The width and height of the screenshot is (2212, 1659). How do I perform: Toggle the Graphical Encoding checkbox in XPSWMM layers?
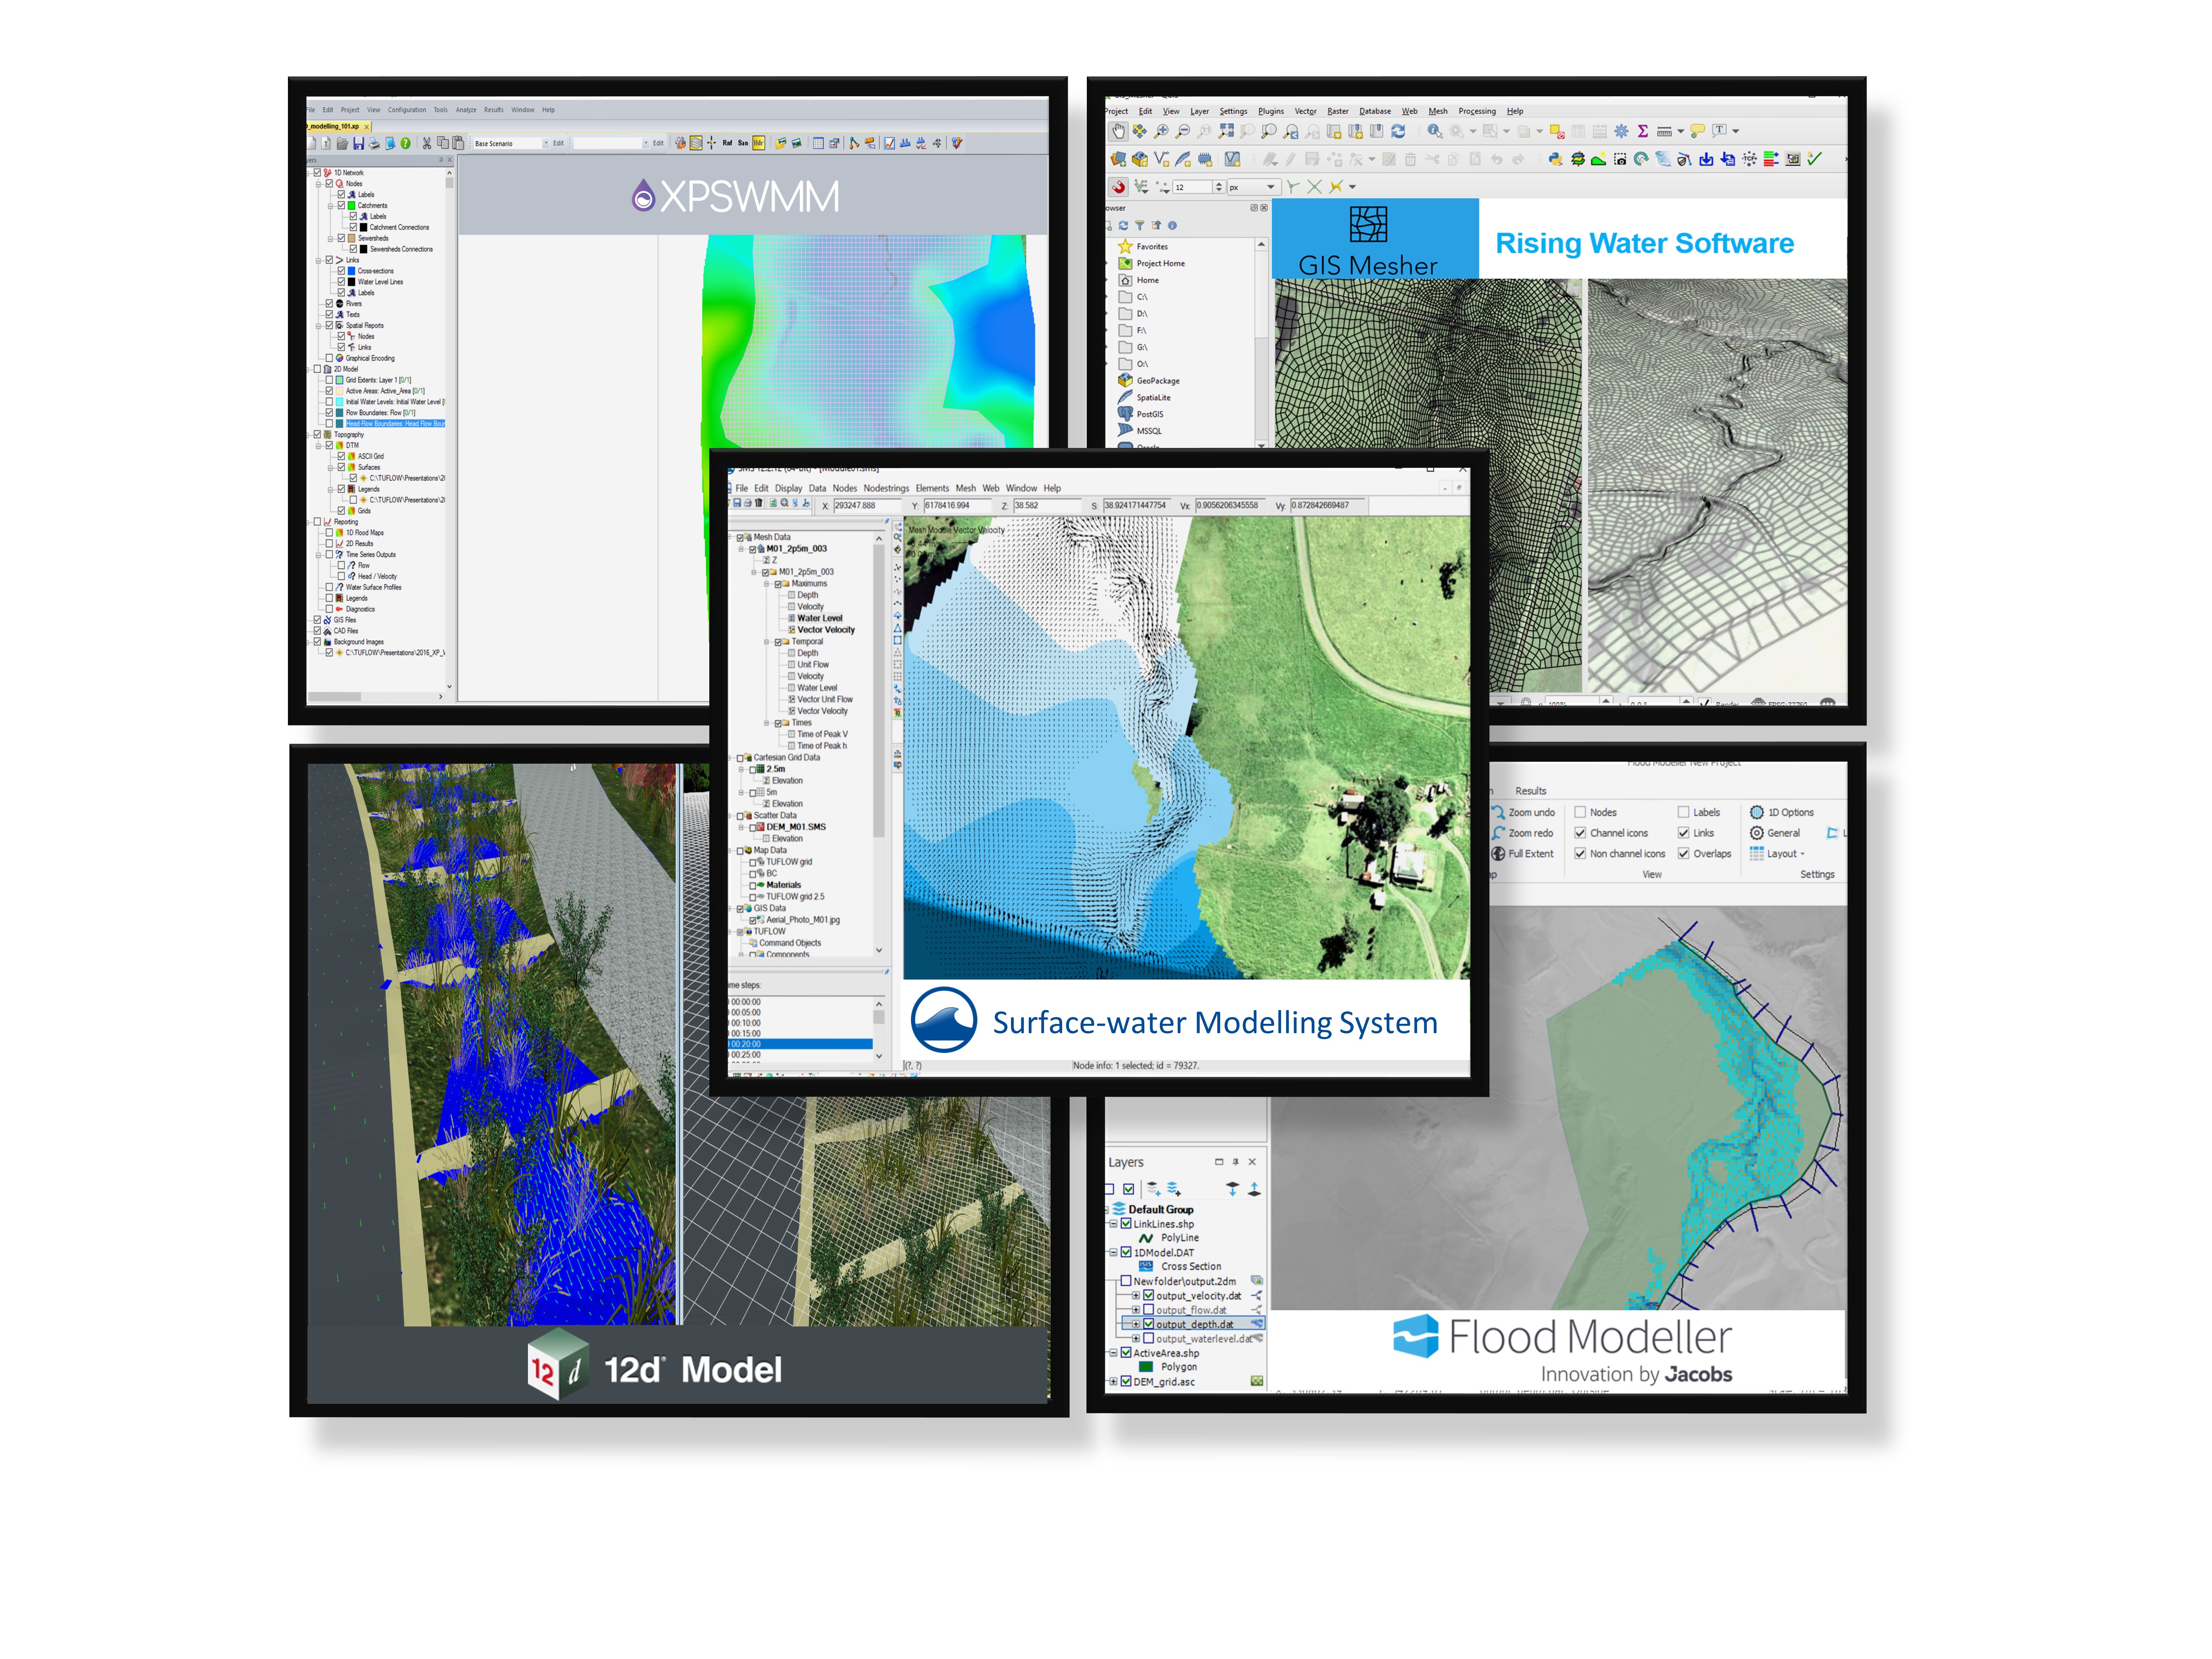(x=329, y=358)
